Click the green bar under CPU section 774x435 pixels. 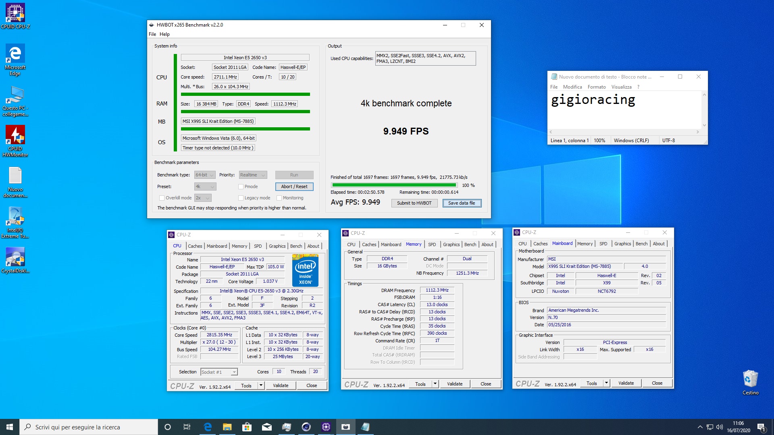pyautogui.click(x=245, y=94)
